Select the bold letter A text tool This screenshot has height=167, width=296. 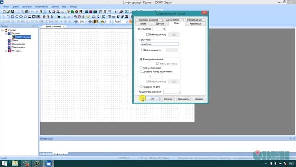tap(49, 12)
